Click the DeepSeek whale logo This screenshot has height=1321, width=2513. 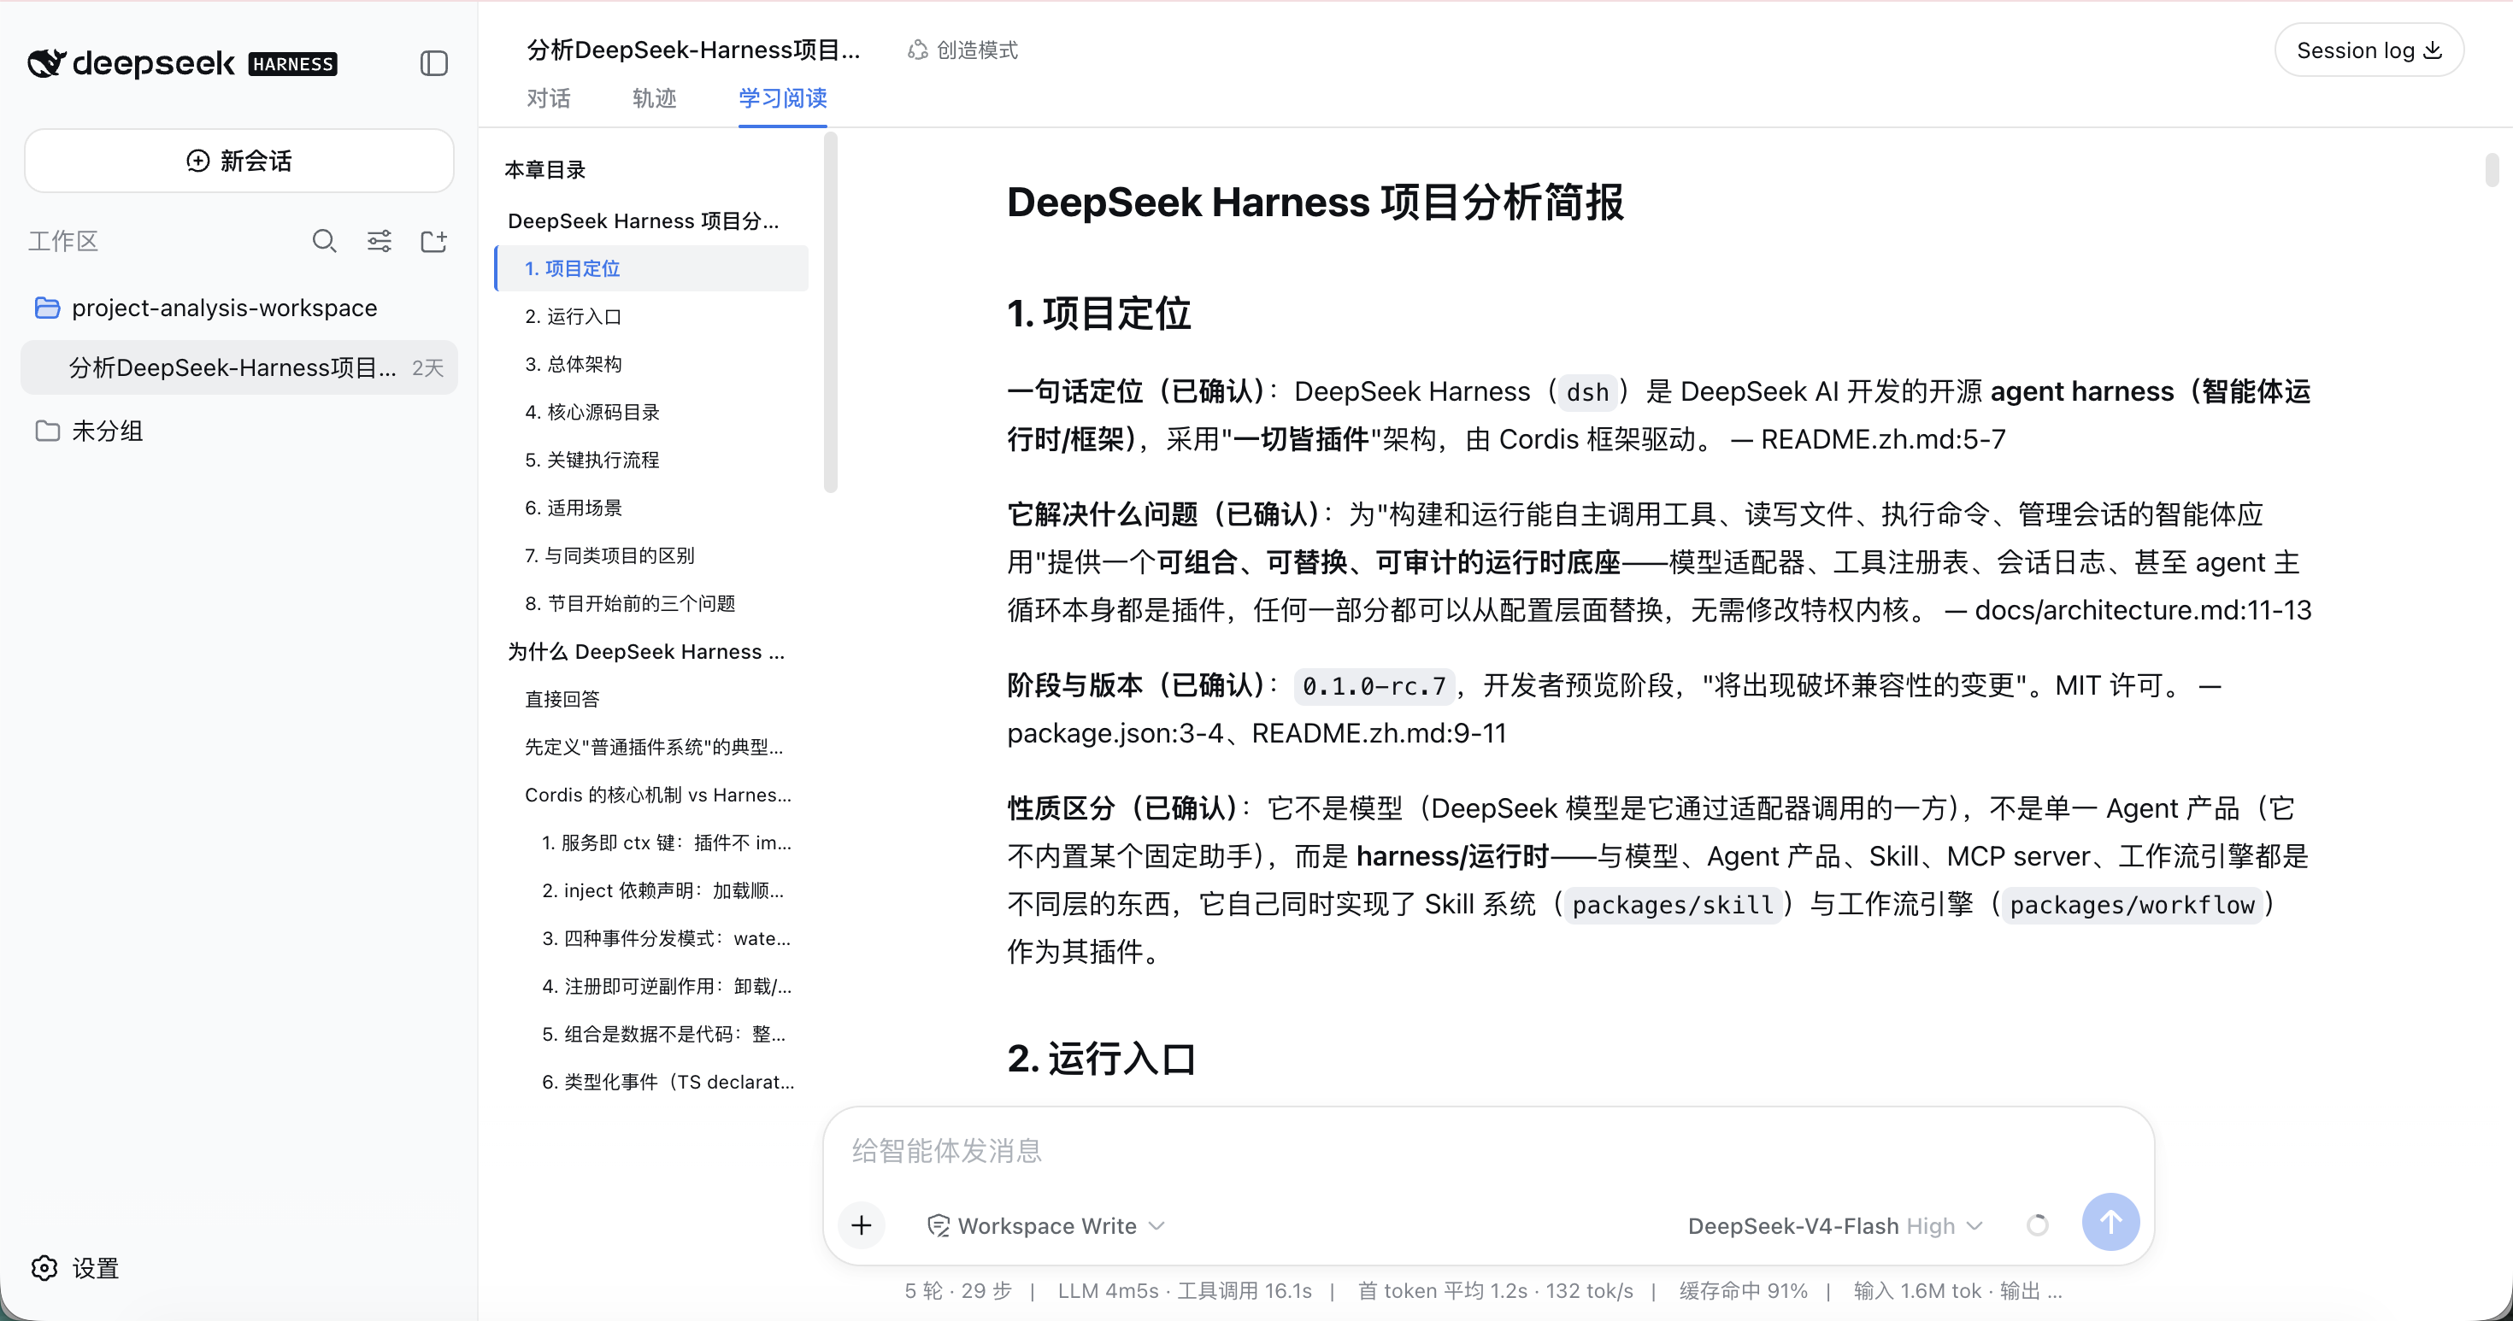(46, 63)
